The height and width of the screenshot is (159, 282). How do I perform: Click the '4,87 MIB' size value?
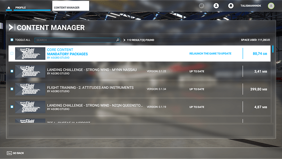click(261, 107)
